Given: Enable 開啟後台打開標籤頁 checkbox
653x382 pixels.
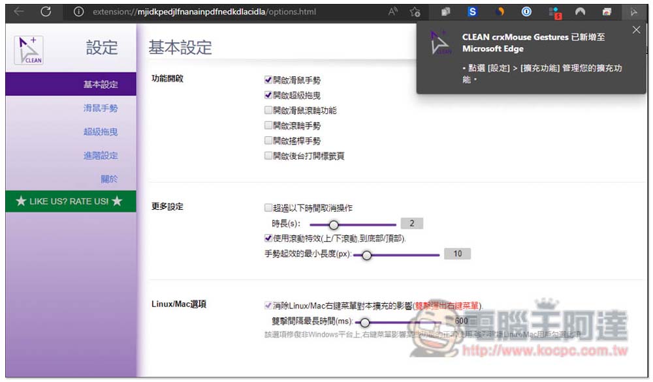Looking at the screenshot, I should pyautogui.click(x=268, y=156).
